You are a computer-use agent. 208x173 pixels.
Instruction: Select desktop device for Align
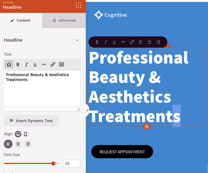[18, 134]
